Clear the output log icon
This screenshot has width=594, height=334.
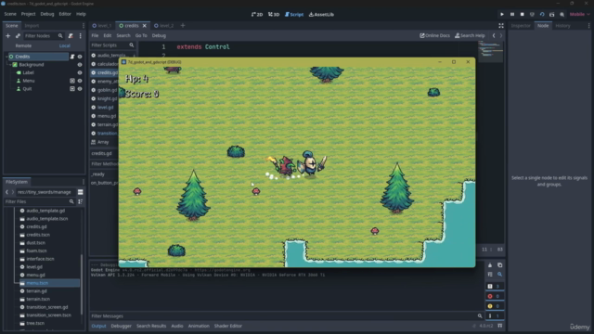490,265
